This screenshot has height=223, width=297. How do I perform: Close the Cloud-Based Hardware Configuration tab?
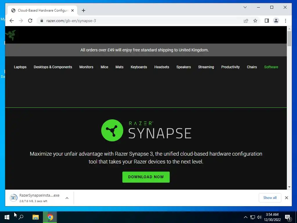coord(73,10)
